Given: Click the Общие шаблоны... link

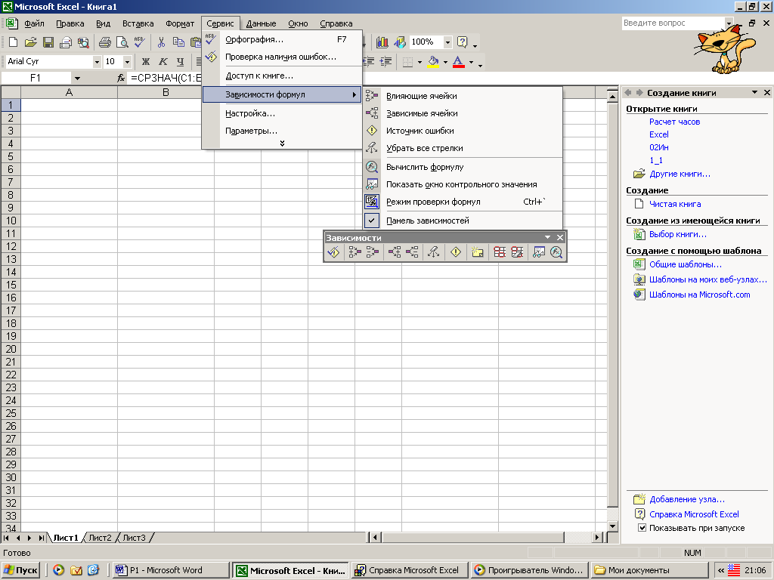Looking at the screenshot, I should (685, 264).
